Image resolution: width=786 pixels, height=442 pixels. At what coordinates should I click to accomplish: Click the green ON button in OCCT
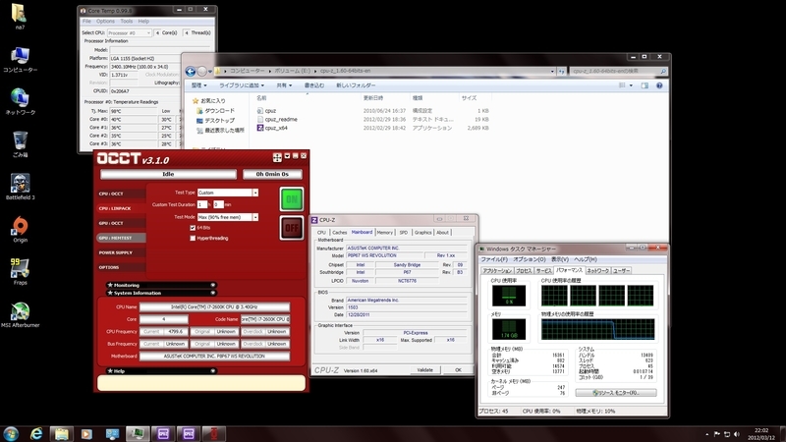coord(291,199)
